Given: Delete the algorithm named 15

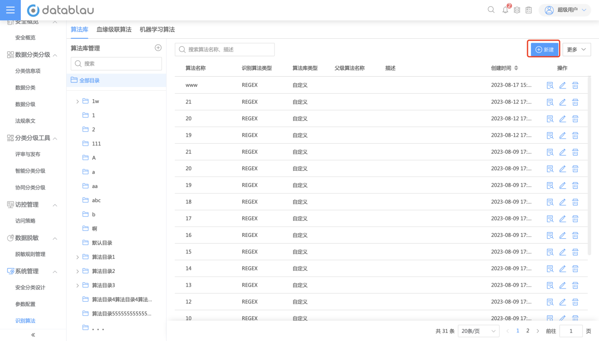Looking at the screenshot, I should [575, 252].
